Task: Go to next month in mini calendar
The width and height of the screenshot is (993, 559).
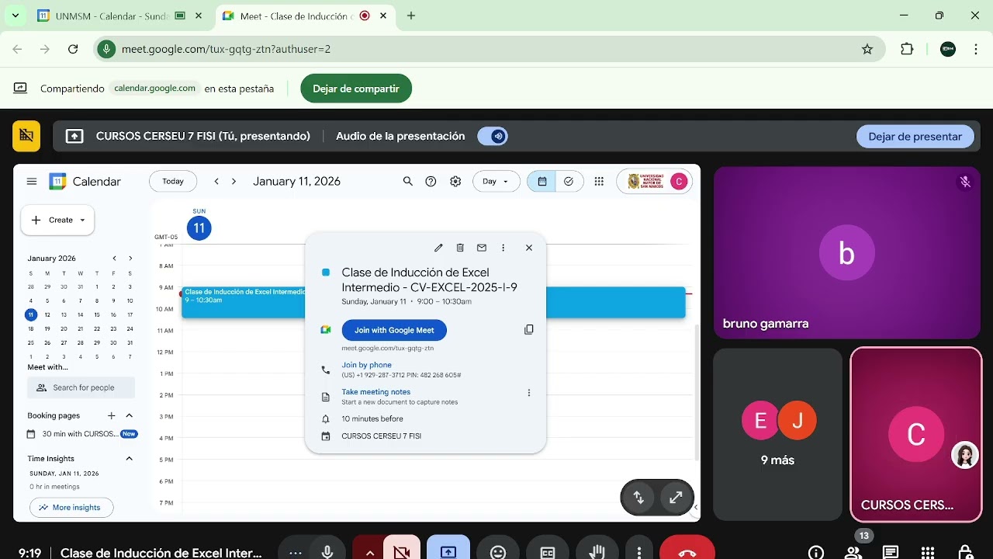Action: (130, 259)
